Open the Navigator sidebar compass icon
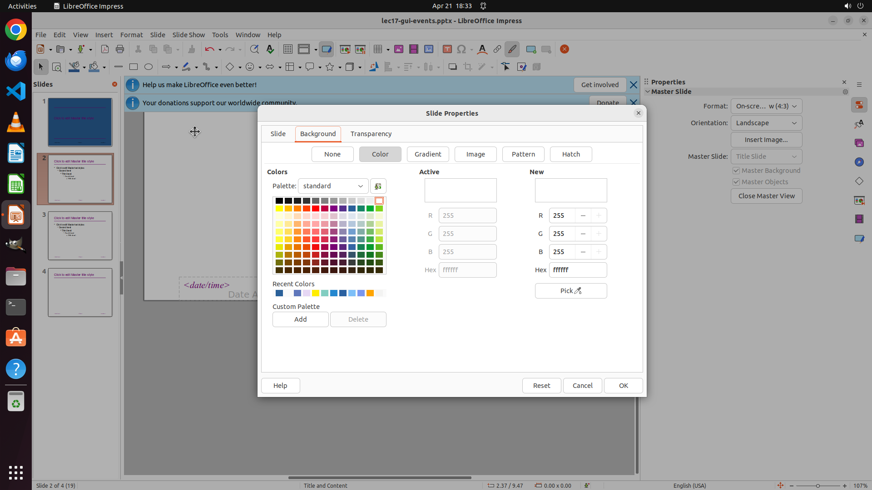This screenshot has height=490, width=872. [x=859, y=162]
